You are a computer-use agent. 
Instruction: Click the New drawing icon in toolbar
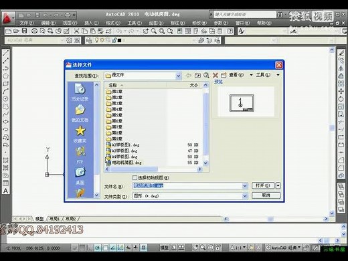[x=8, y=31]
